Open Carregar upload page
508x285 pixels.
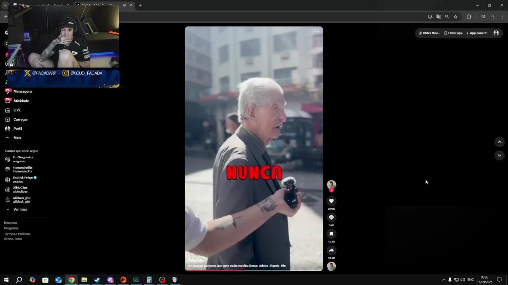point(16,120)
